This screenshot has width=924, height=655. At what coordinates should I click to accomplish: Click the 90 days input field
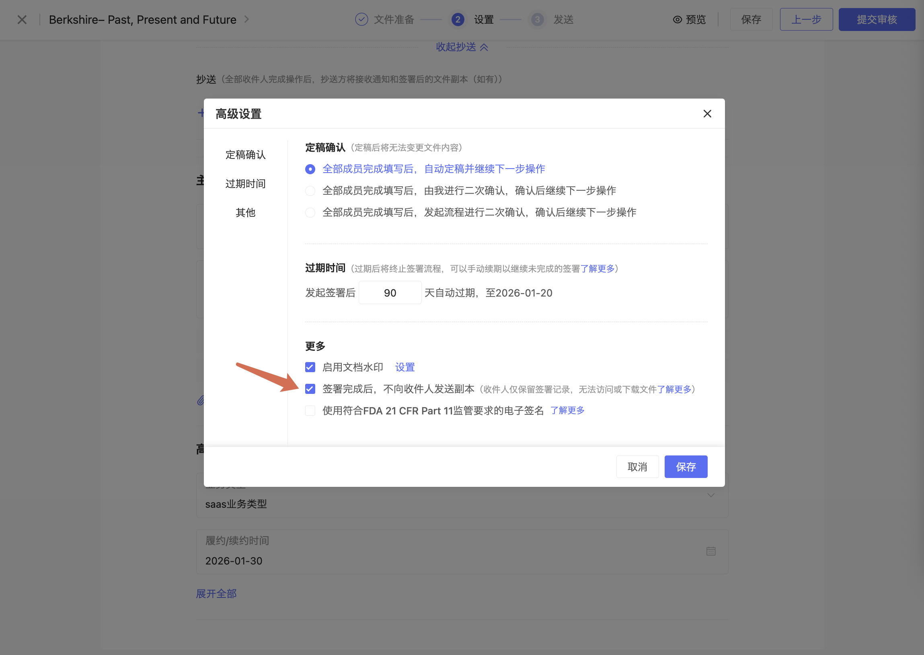point(390,293)
